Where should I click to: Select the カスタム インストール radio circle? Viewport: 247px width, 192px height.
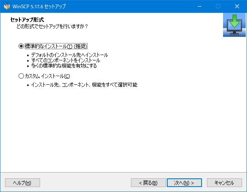(21, 76)
